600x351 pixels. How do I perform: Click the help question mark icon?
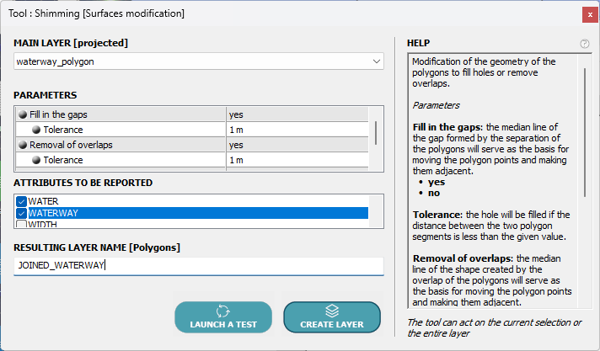coord(585,44)
